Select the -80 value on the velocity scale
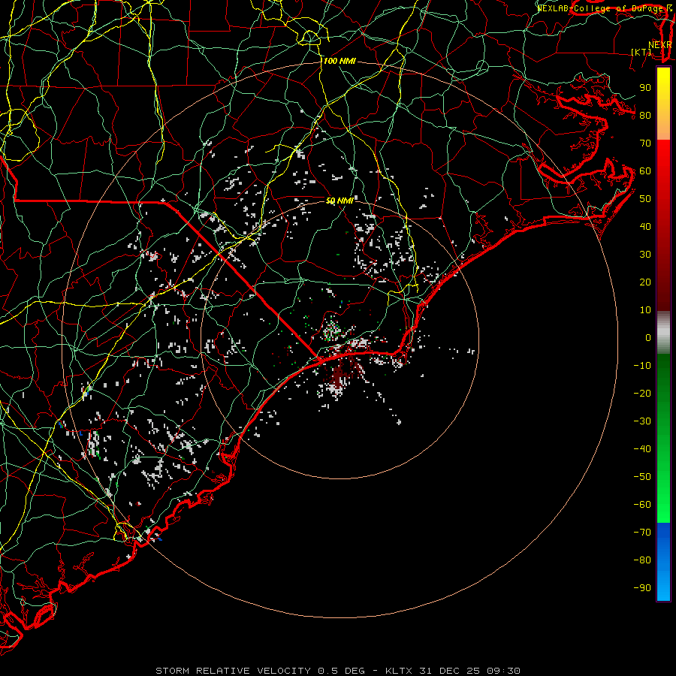This screenshot has height=676, width=676. pyautogui.click(x=642, y=560)
